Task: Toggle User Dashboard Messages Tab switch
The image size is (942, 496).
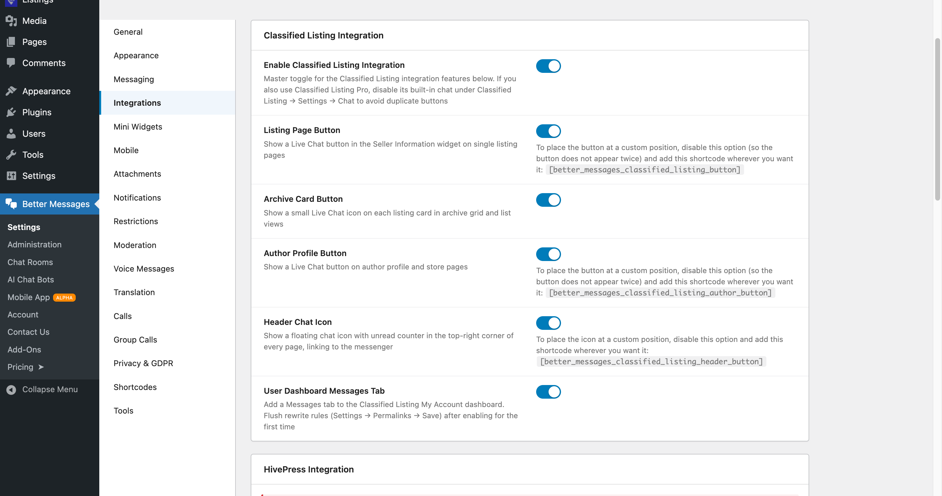Action: [548, 392]
